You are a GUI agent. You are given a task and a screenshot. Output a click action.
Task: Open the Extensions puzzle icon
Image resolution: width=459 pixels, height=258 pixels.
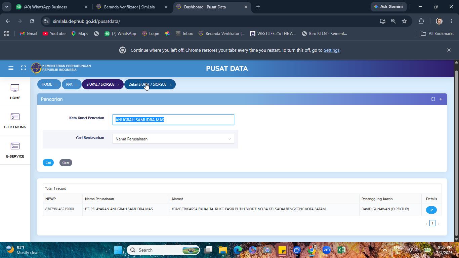(x=421, y=21)
